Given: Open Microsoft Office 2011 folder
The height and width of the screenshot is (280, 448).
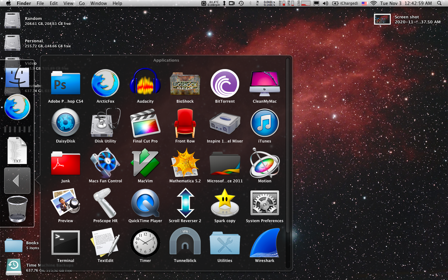Looking at the screenshot, I should tap(225, 163).
